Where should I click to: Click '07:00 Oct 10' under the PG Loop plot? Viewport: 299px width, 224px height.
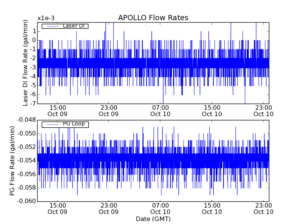tap(160, 209)
